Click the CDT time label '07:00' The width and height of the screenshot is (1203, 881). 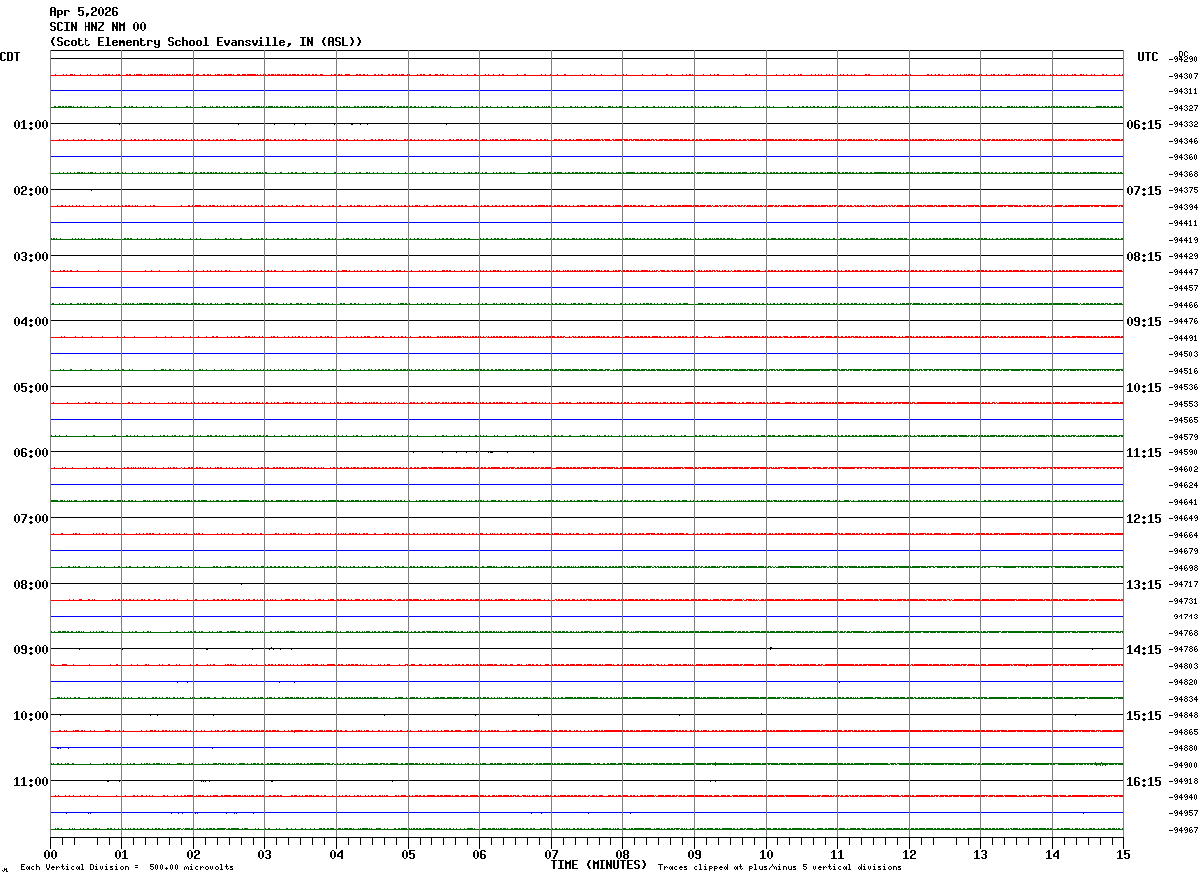31,519
